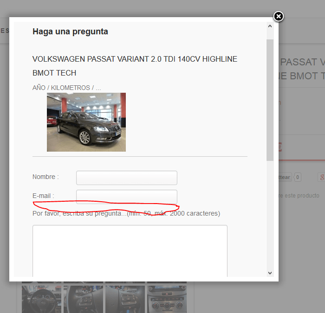325x313 pixels.
Task: Click the Haga una pregunta heading
Action: coord(70,32)
